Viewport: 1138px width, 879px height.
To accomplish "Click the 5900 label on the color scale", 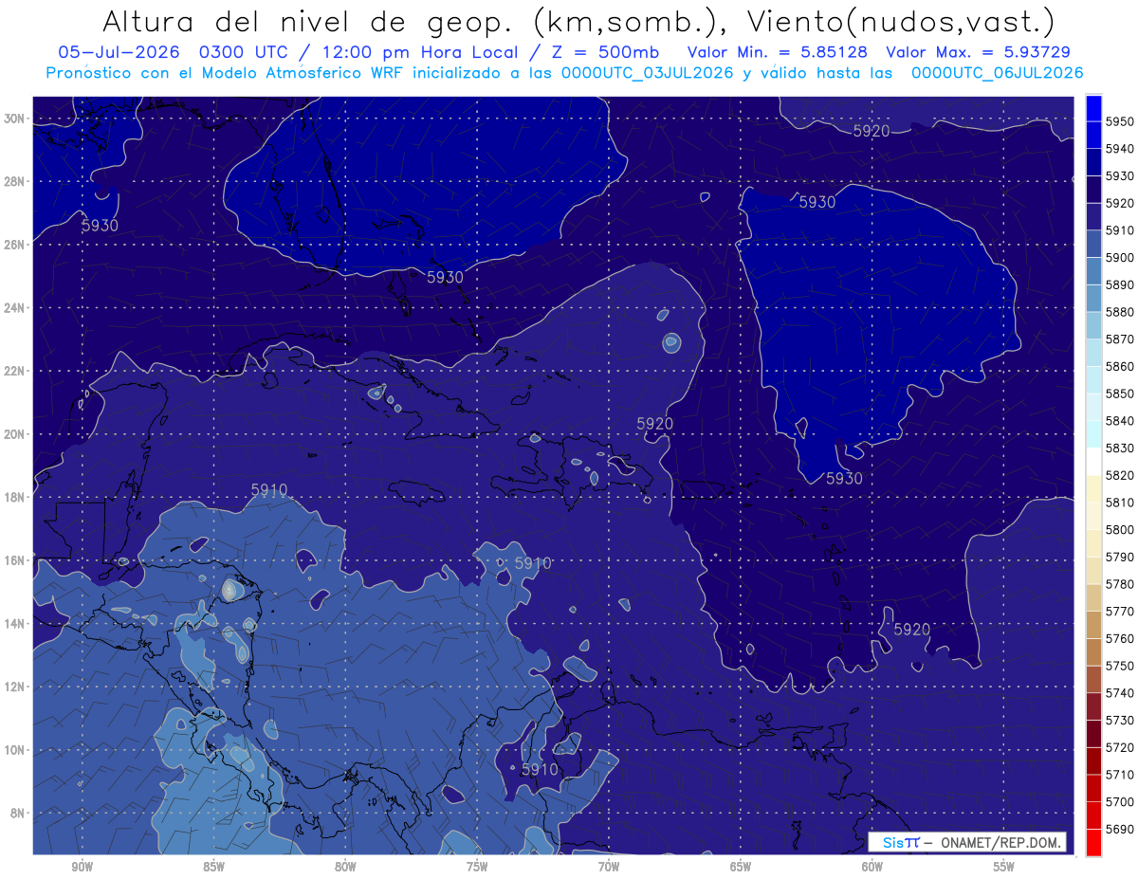I will tap(1120, 258).
